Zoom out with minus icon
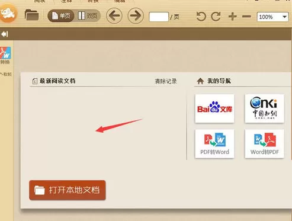This screenshot has width=292, height=221. [x=246, y=17]
